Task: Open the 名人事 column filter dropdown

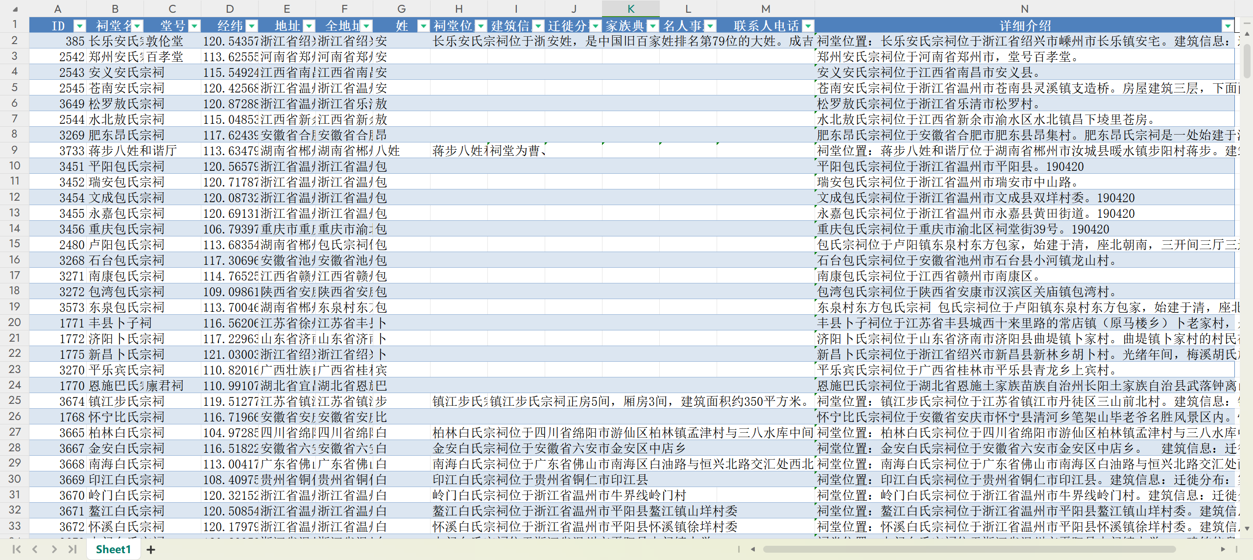Action: [710, 26]
